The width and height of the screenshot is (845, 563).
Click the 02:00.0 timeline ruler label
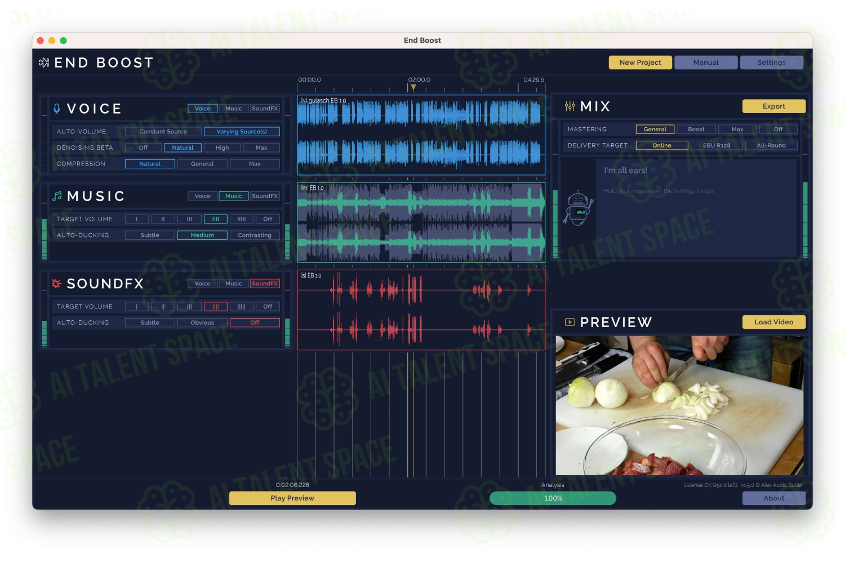point(419,80)
